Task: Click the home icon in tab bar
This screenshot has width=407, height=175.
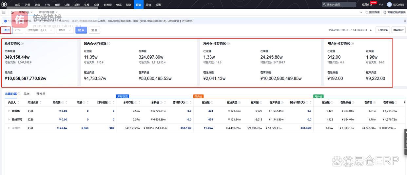Action: pos(12,12)
